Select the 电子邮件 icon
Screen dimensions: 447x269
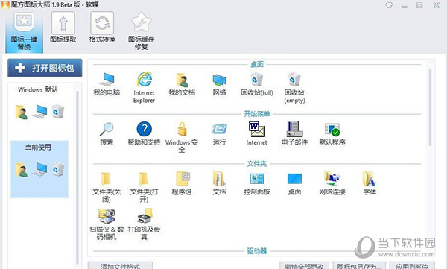[294, 133]
